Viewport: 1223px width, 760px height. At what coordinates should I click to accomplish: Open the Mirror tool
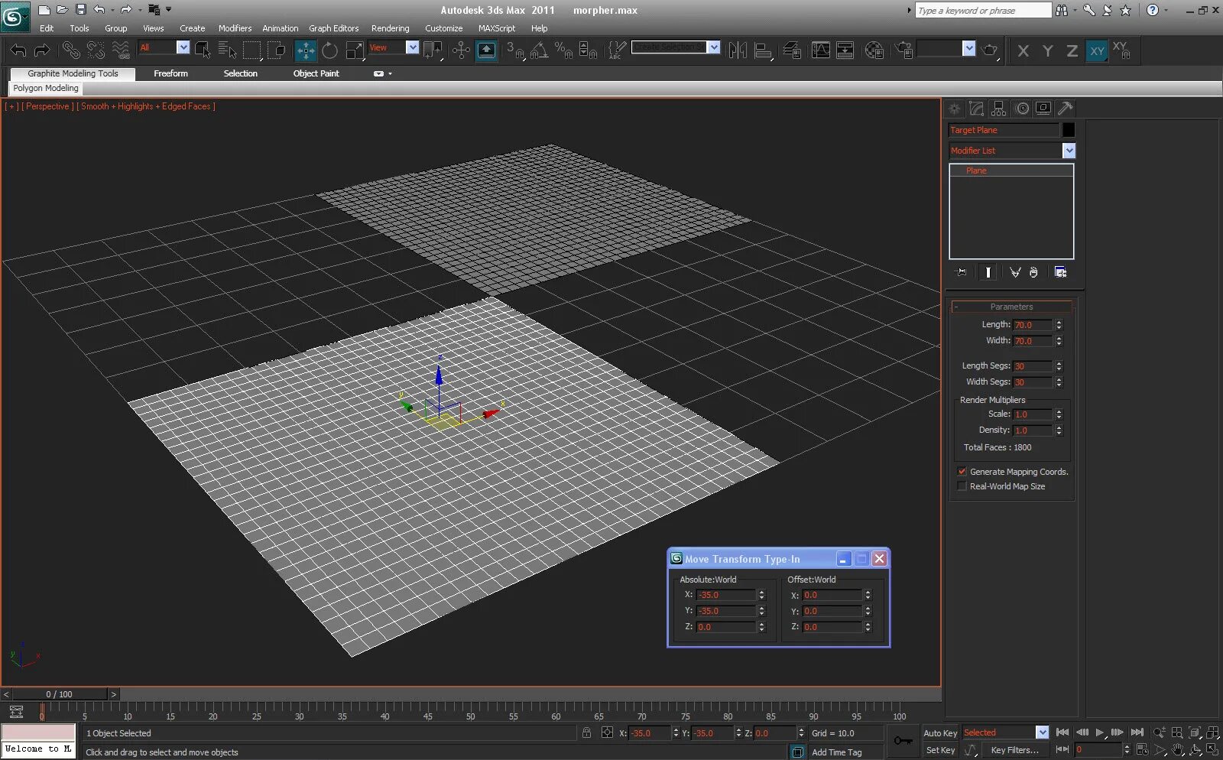coord(738,51)
